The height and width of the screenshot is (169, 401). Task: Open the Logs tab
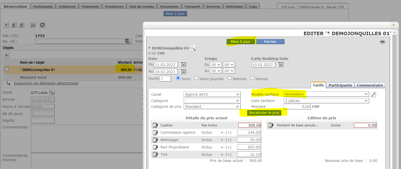[x=253, y=6]
